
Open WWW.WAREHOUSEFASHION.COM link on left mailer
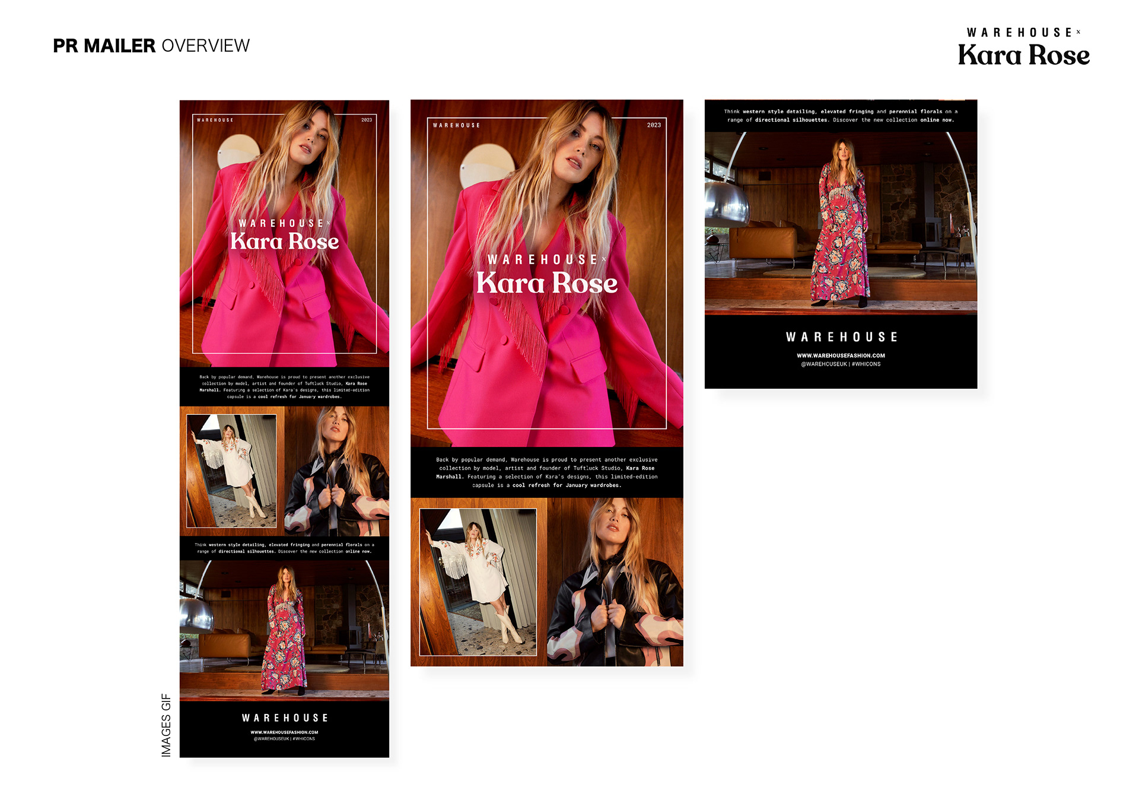(284, 732)
